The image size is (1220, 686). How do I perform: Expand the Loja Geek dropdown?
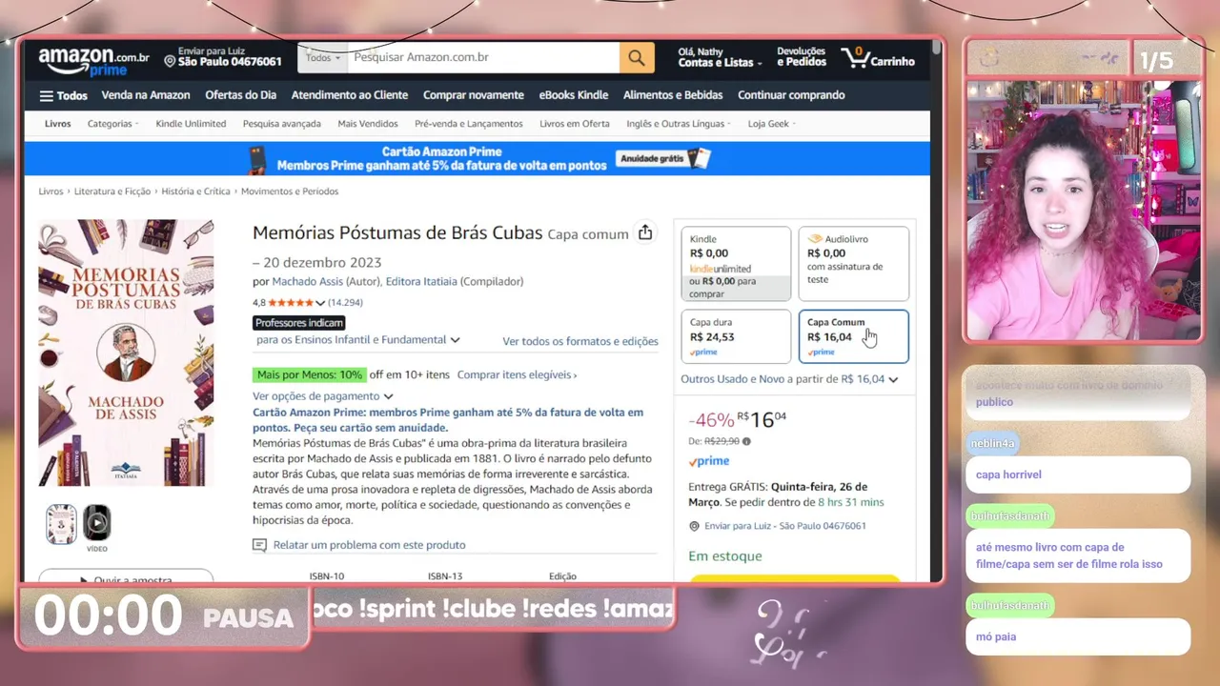771,124
